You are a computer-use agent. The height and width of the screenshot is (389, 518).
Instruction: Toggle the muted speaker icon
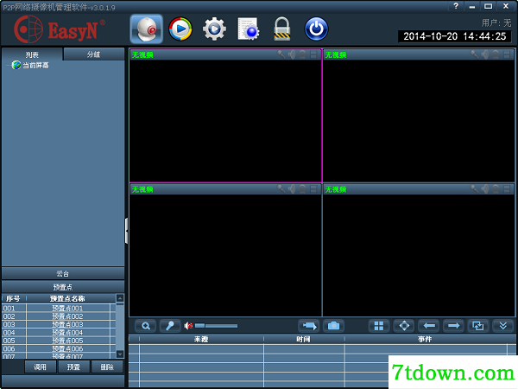(x=188, y=326)
